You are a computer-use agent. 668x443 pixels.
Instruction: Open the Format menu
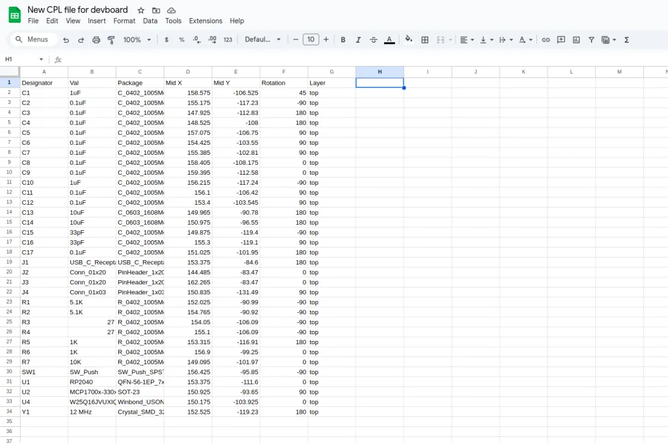pyautogui.click(x=124, y=21)
